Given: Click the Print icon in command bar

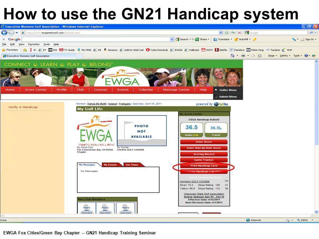Looking at the screenshot, I should pos(243,56).
